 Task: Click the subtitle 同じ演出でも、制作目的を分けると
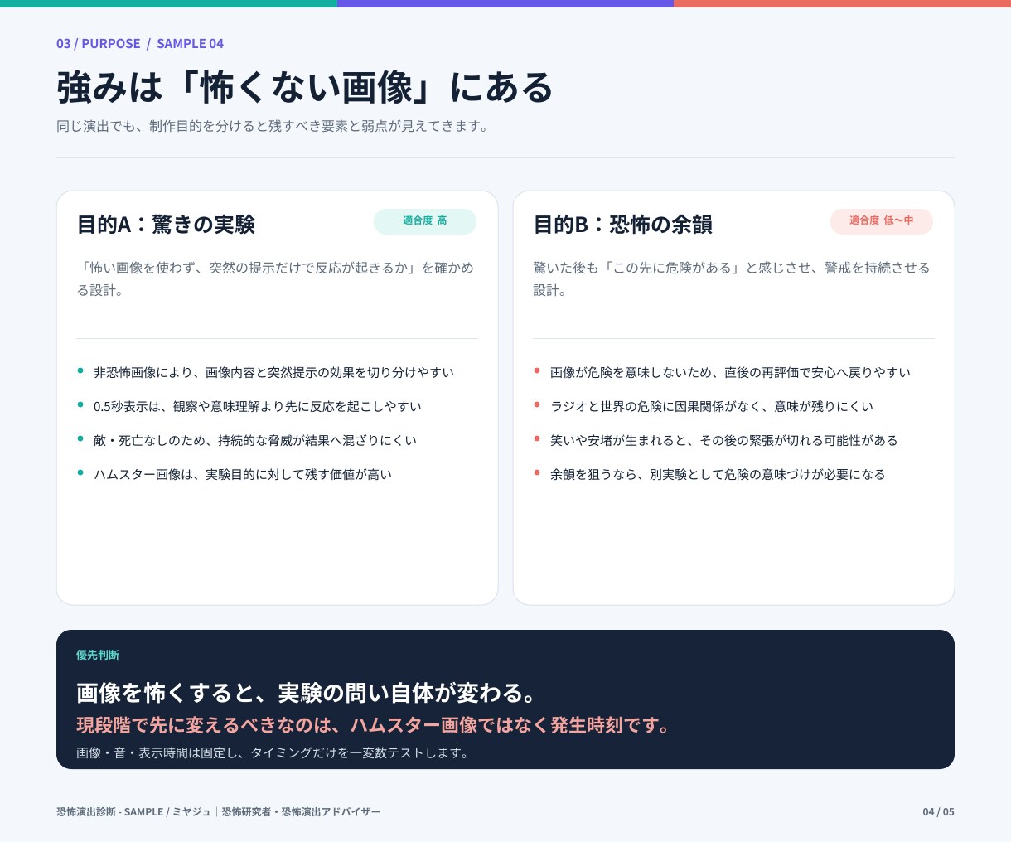pyautogui.click(x=273, y=126)
